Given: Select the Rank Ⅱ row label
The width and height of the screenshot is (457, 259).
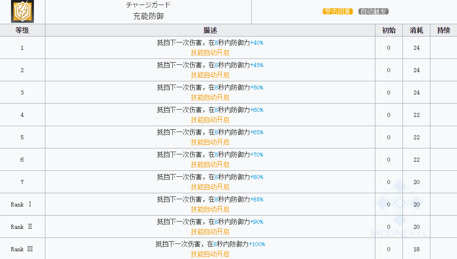Looking at the screenshot, I should (22, 227).
